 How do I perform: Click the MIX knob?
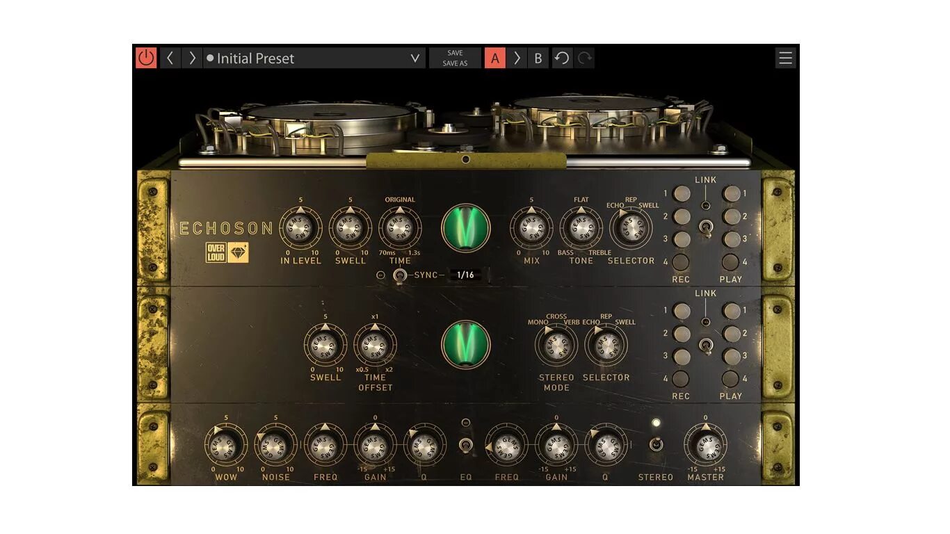click(531, 228)
